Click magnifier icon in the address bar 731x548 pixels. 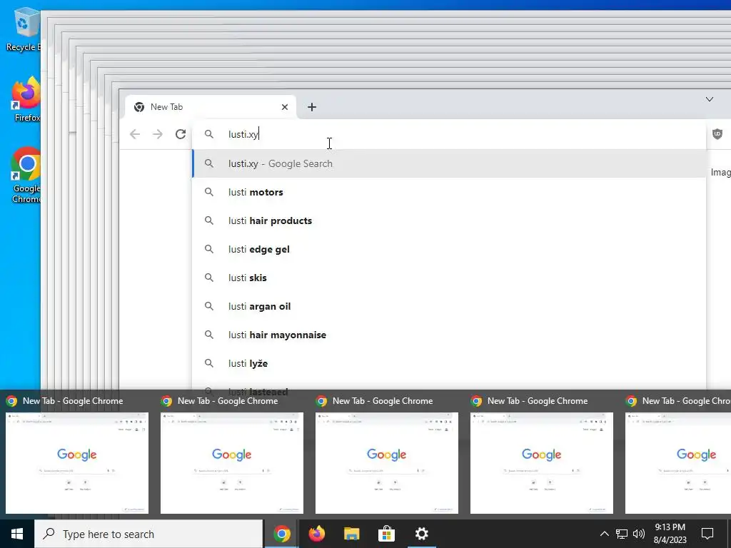[x=209, y=134]
